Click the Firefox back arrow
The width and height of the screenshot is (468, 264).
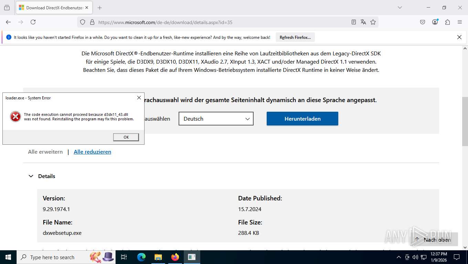(x=8, y=22)
